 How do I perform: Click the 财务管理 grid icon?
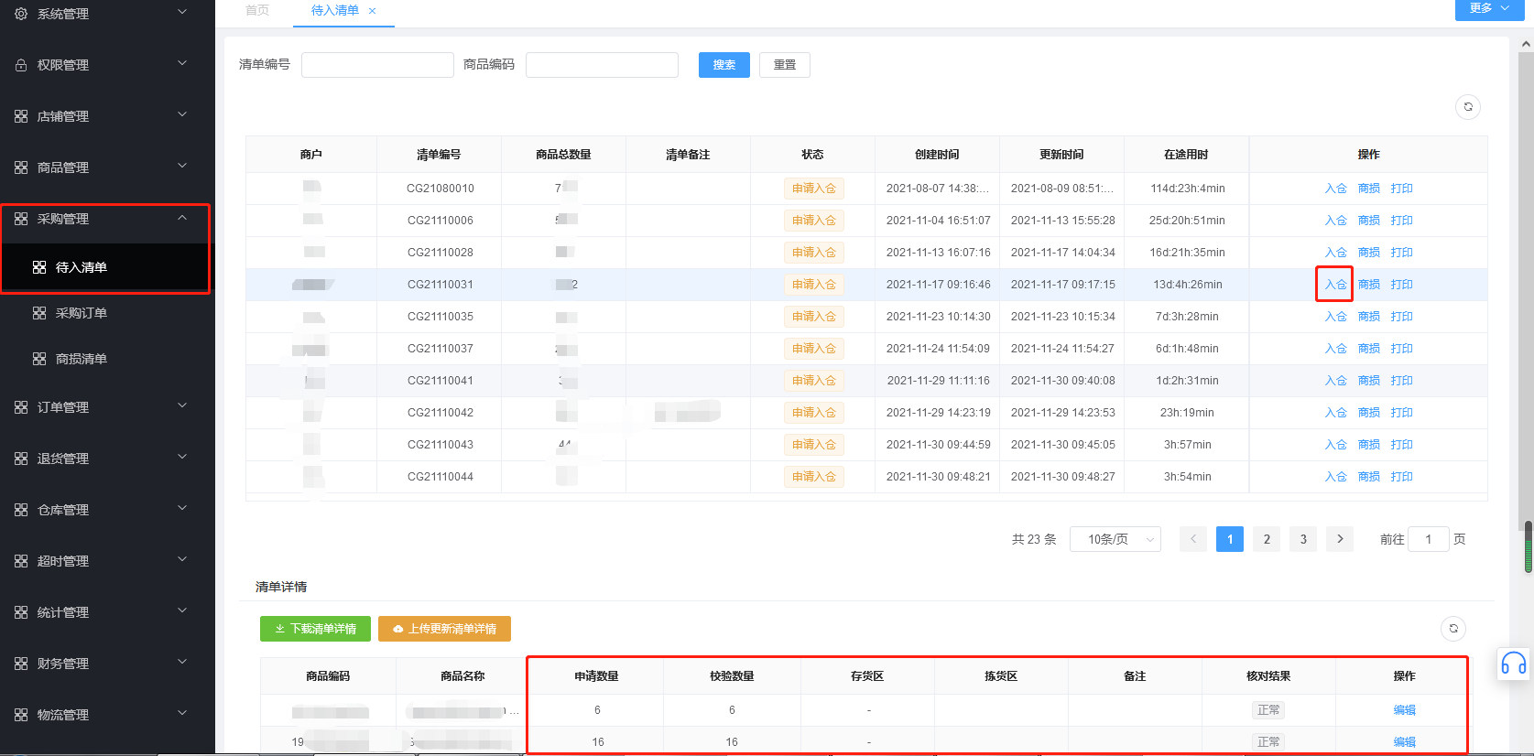[x=21, y=664]
